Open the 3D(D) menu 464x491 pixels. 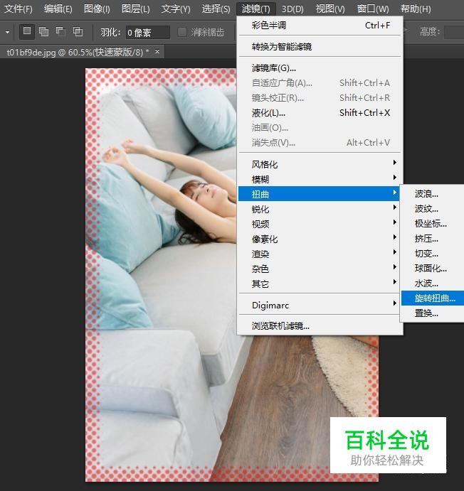(x=292, y=9)
